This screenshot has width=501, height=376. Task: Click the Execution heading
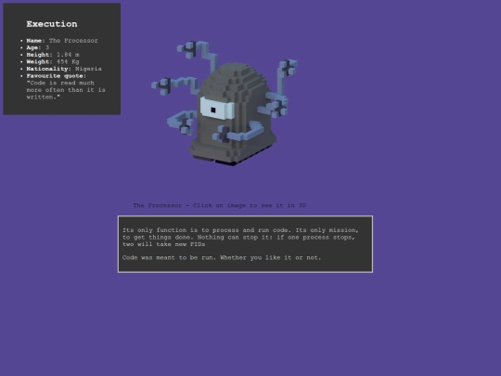tap(52, 24)
